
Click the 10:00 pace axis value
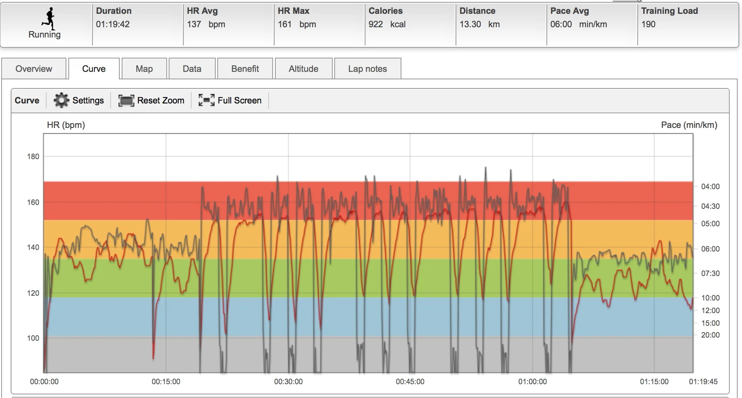710,298
